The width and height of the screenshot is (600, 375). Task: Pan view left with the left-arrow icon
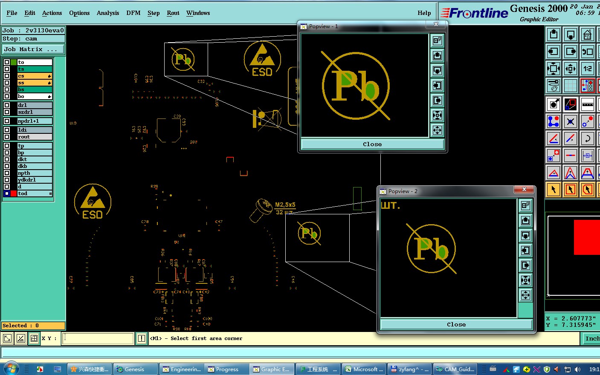pyautogui.click(x=554, y=52)
